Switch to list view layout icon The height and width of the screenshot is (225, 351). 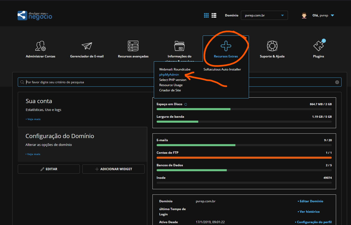tap(214, 15)
